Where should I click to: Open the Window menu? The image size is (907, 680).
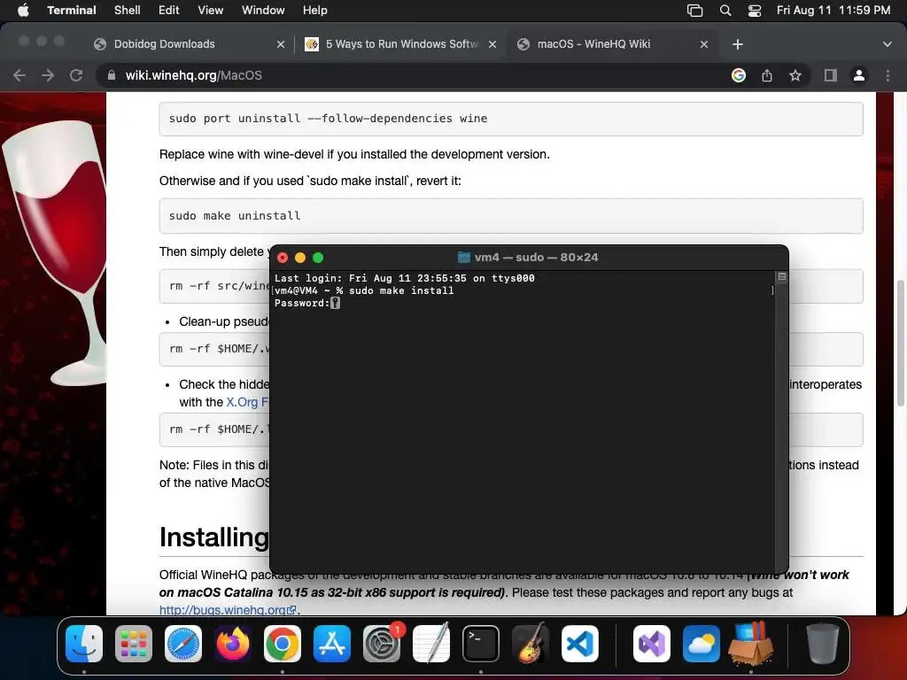click(262, 11)
